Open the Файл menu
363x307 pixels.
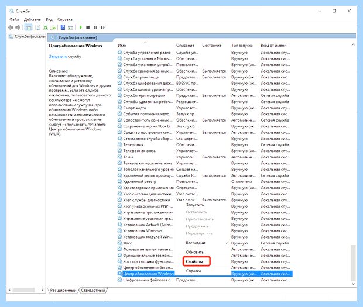[x=14, y=19]
